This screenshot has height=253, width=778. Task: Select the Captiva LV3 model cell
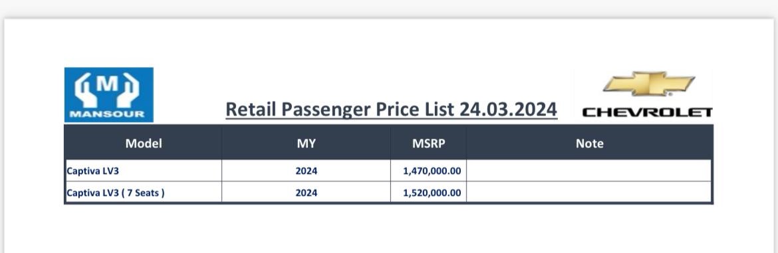[144, 171]
